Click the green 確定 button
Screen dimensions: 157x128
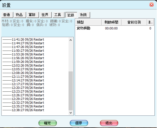coord(47,123)
